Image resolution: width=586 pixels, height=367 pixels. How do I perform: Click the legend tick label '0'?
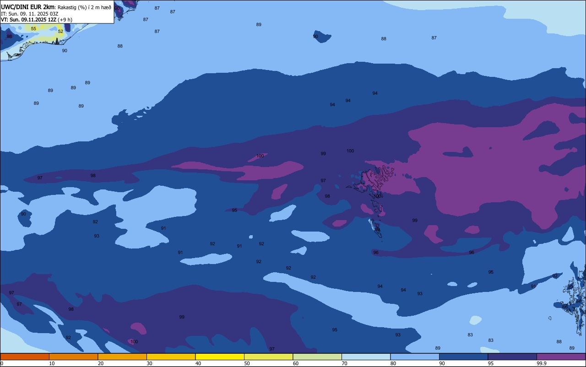coord(2,363)
